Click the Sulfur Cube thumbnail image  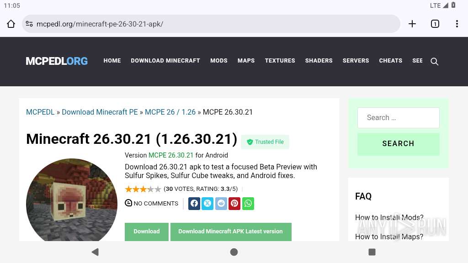72,200
